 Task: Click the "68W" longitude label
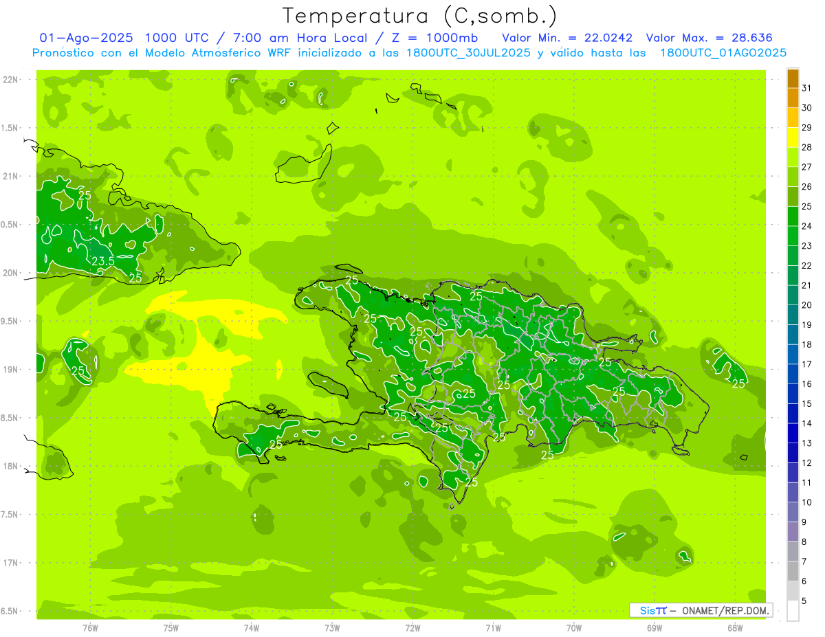coord(735,627)
